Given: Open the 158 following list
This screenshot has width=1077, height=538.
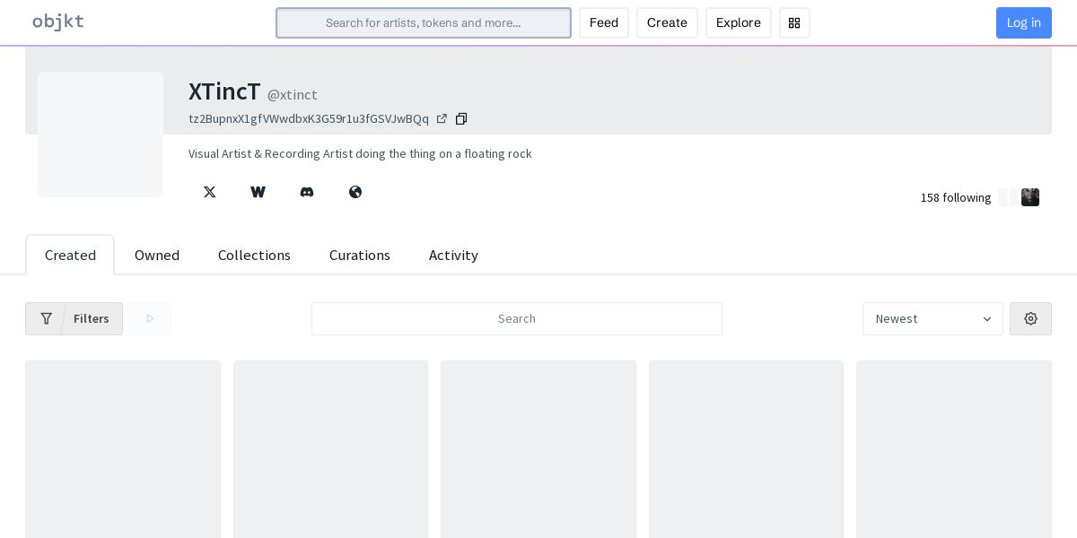Looking at the screenshot, I should click(956, 197).
